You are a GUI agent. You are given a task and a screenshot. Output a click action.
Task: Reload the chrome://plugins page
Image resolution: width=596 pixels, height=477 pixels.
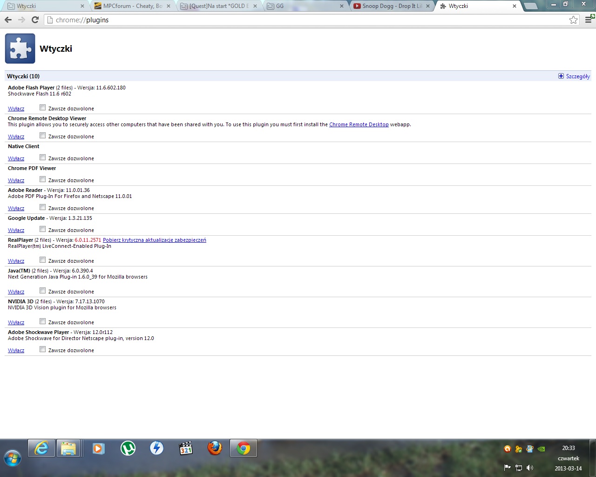pos(35,20)
